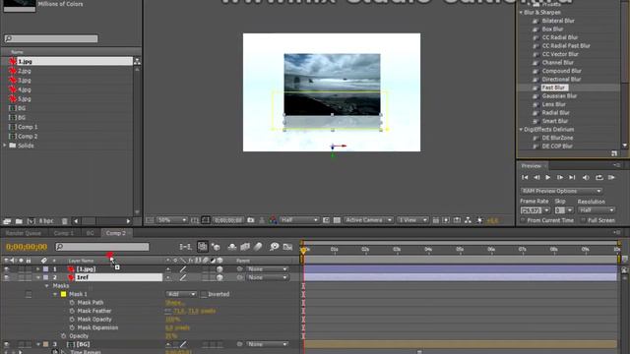This screenshot has width=630, height=354.
Task: Open mask mode Add dropdown
Action: (x=181, y=294)
